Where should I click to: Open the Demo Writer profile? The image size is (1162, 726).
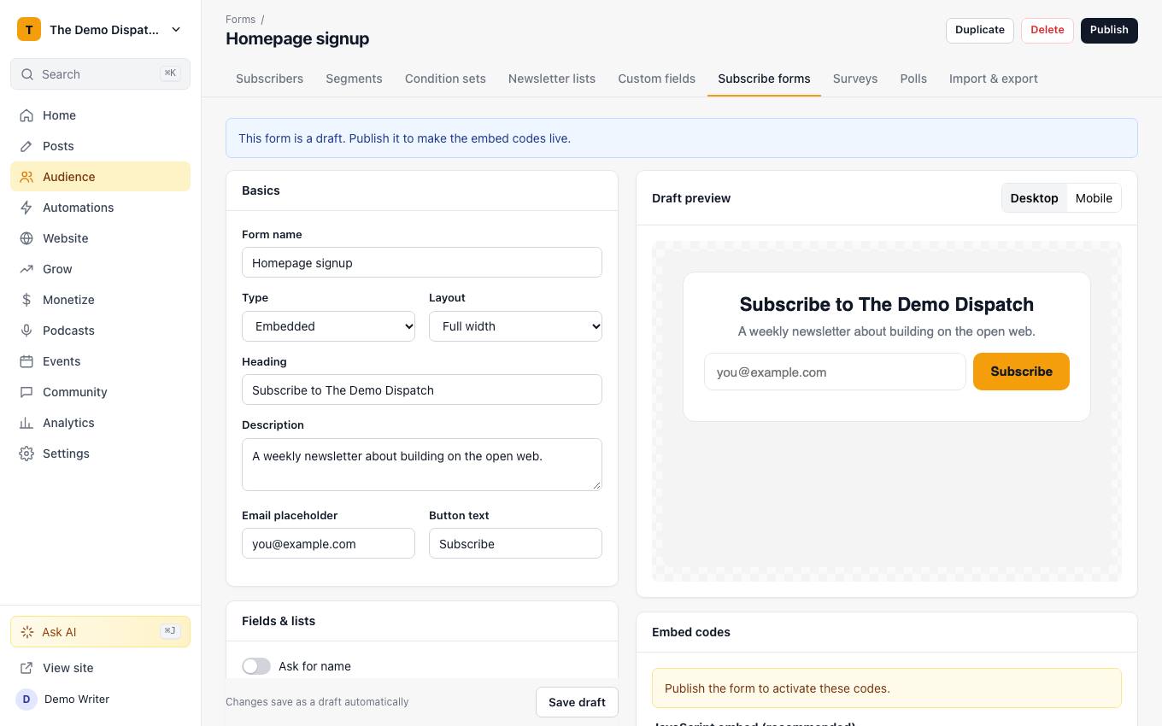(100, 699)
